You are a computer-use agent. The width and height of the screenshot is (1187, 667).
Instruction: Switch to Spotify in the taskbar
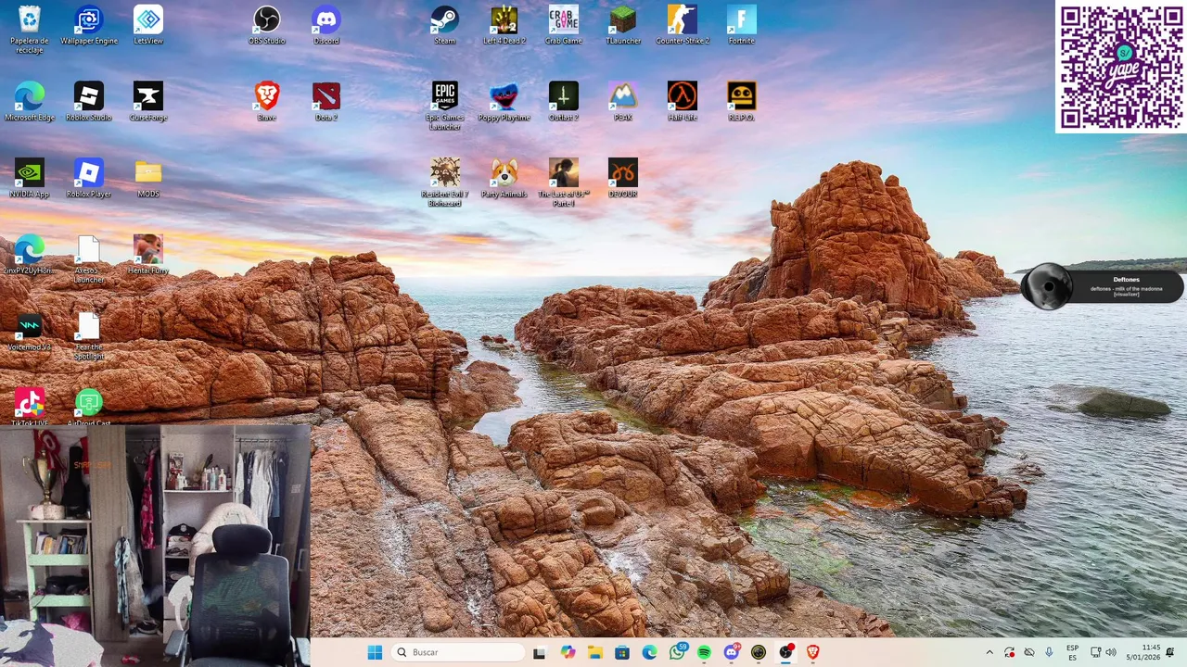(x=704, y=652)
